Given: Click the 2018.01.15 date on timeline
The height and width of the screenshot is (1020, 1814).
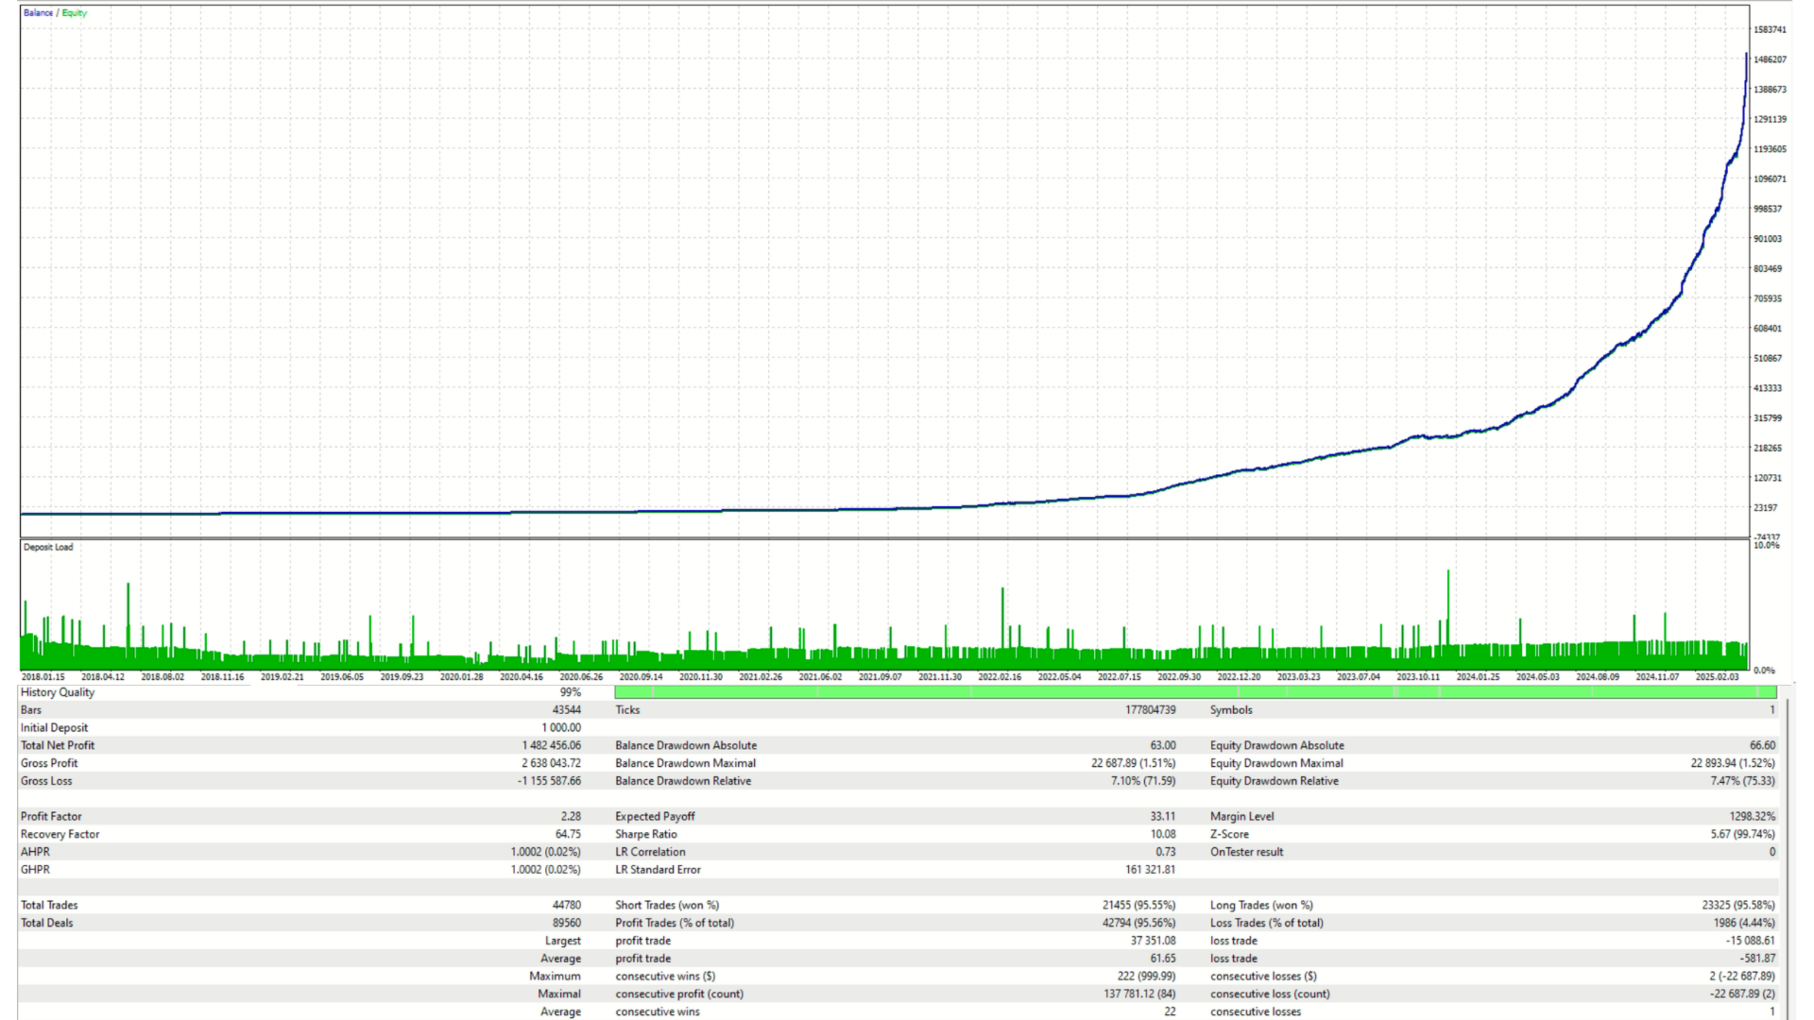Looking at the screenshot, I should click(x=43, y=677).
